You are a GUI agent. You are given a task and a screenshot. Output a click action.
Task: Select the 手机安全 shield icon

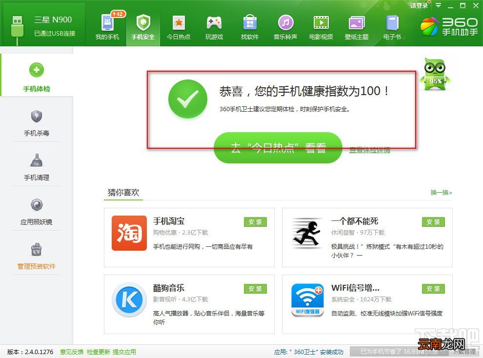pos(143,23)
